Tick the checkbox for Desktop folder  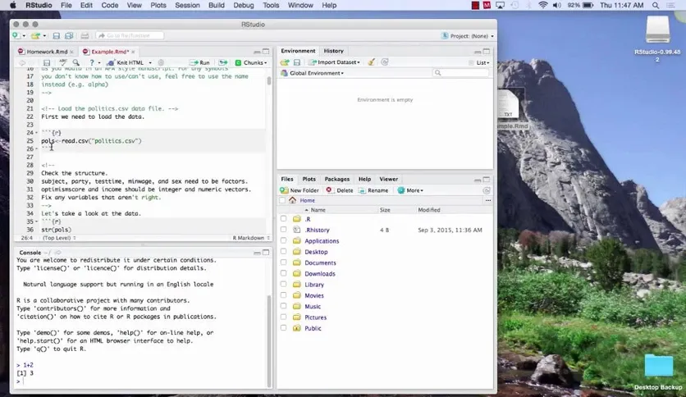point(283,251)
